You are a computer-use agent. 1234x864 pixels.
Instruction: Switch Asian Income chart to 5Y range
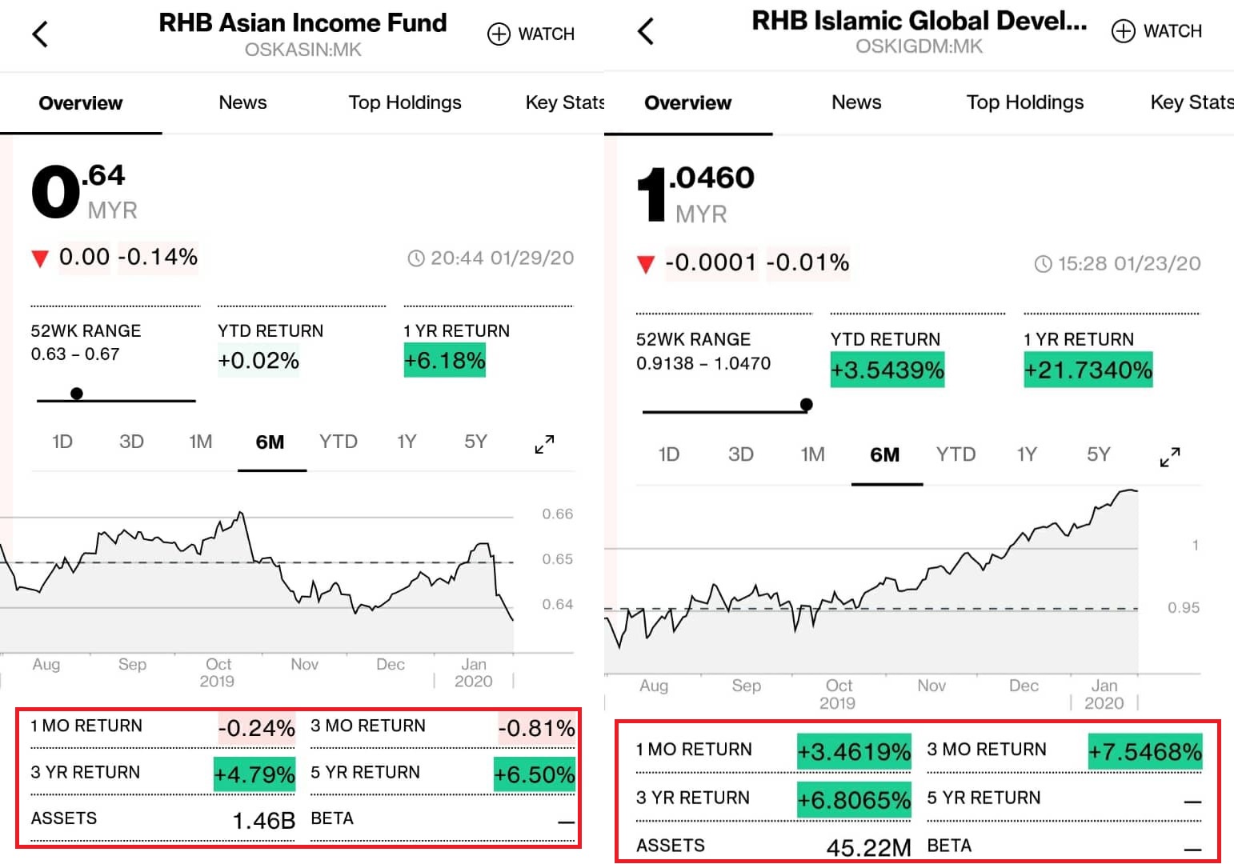tap(475, 442)
